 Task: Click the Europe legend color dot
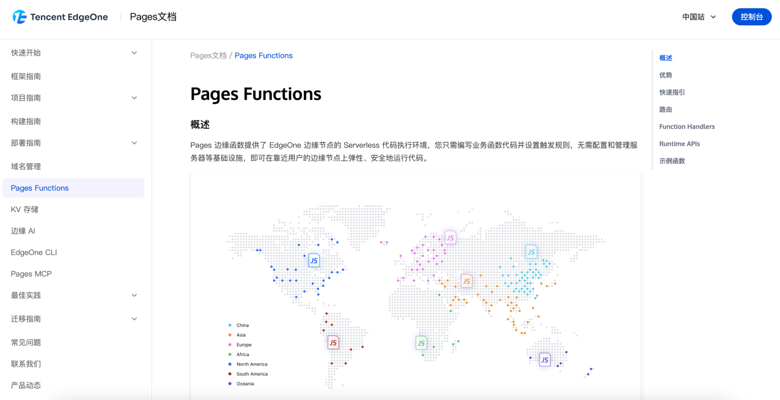[x=230, y=345]
